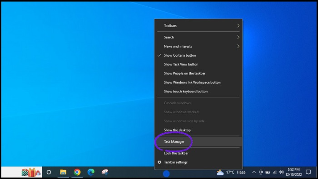The width and height of the screenshot is (318, 179).
Task: Open the Snipping Tool taskbar icon
Action: 105,172
